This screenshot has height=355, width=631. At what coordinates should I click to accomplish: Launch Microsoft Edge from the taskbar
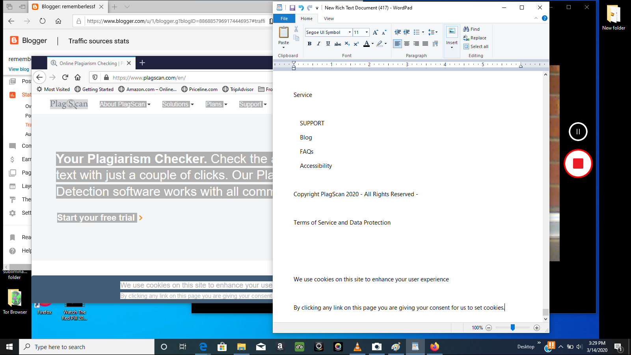tap(203, 347)
